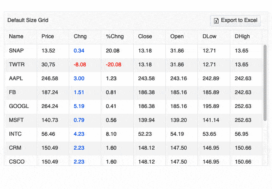This screenshot has width=272, height=189.
Task: Click MSFT price 140.73
Action: pos(50,120)
